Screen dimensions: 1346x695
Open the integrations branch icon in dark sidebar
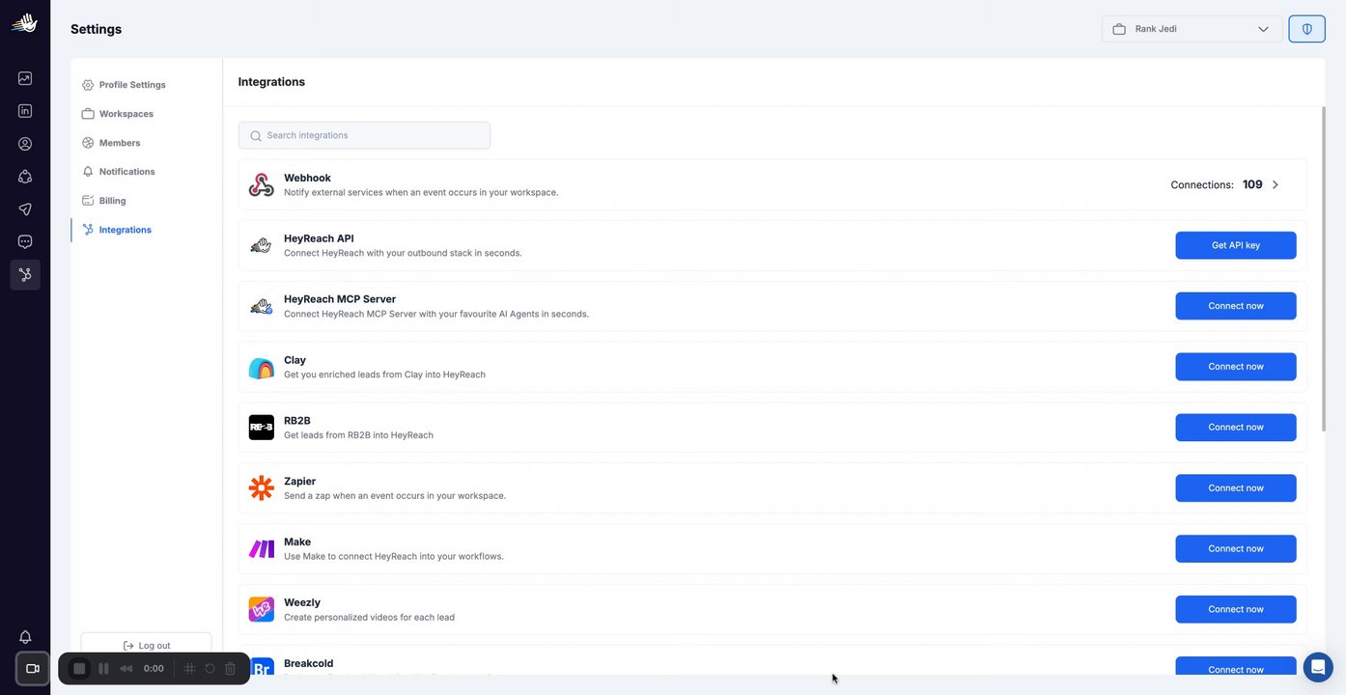(25, 275)
